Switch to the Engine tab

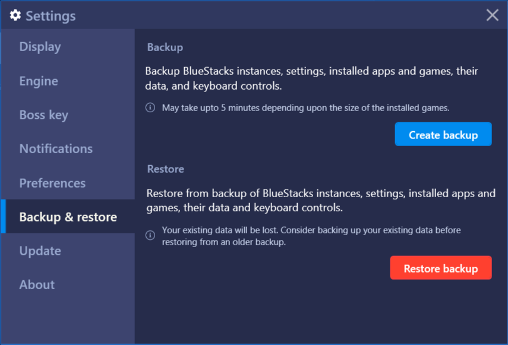[68, 81]
